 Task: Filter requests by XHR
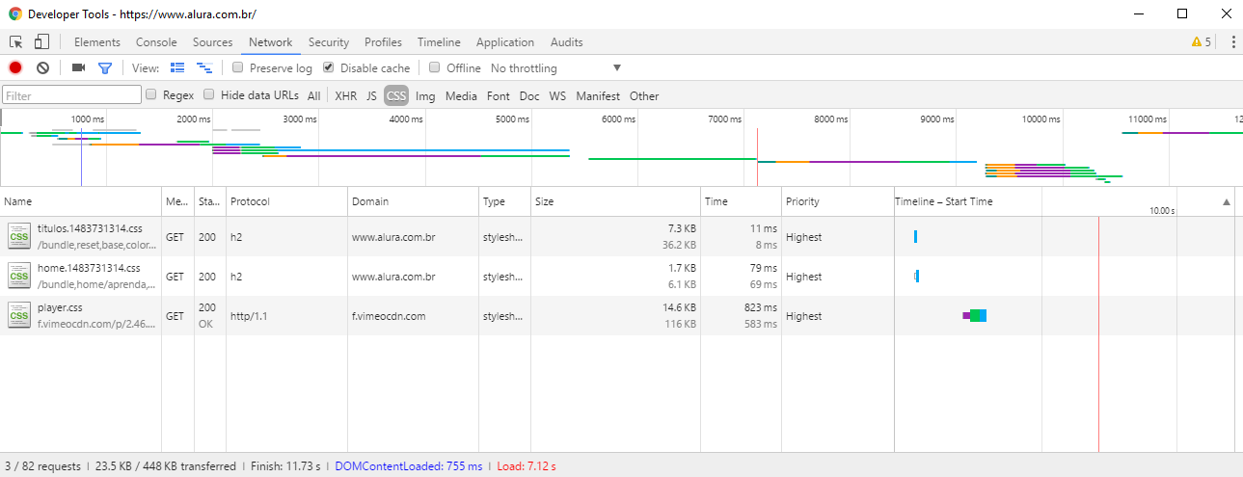click(346, 95)
